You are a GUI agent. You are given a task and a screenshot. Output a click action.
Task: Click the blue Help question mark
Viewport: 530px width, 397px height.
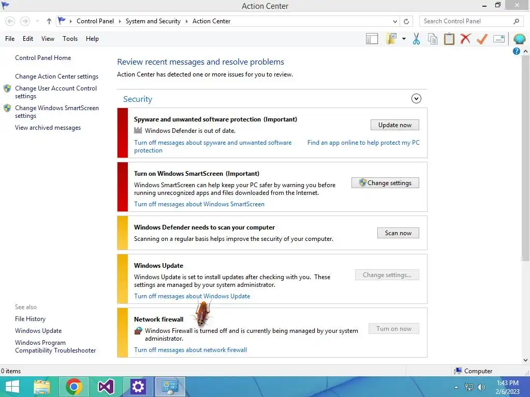point(516,51)
